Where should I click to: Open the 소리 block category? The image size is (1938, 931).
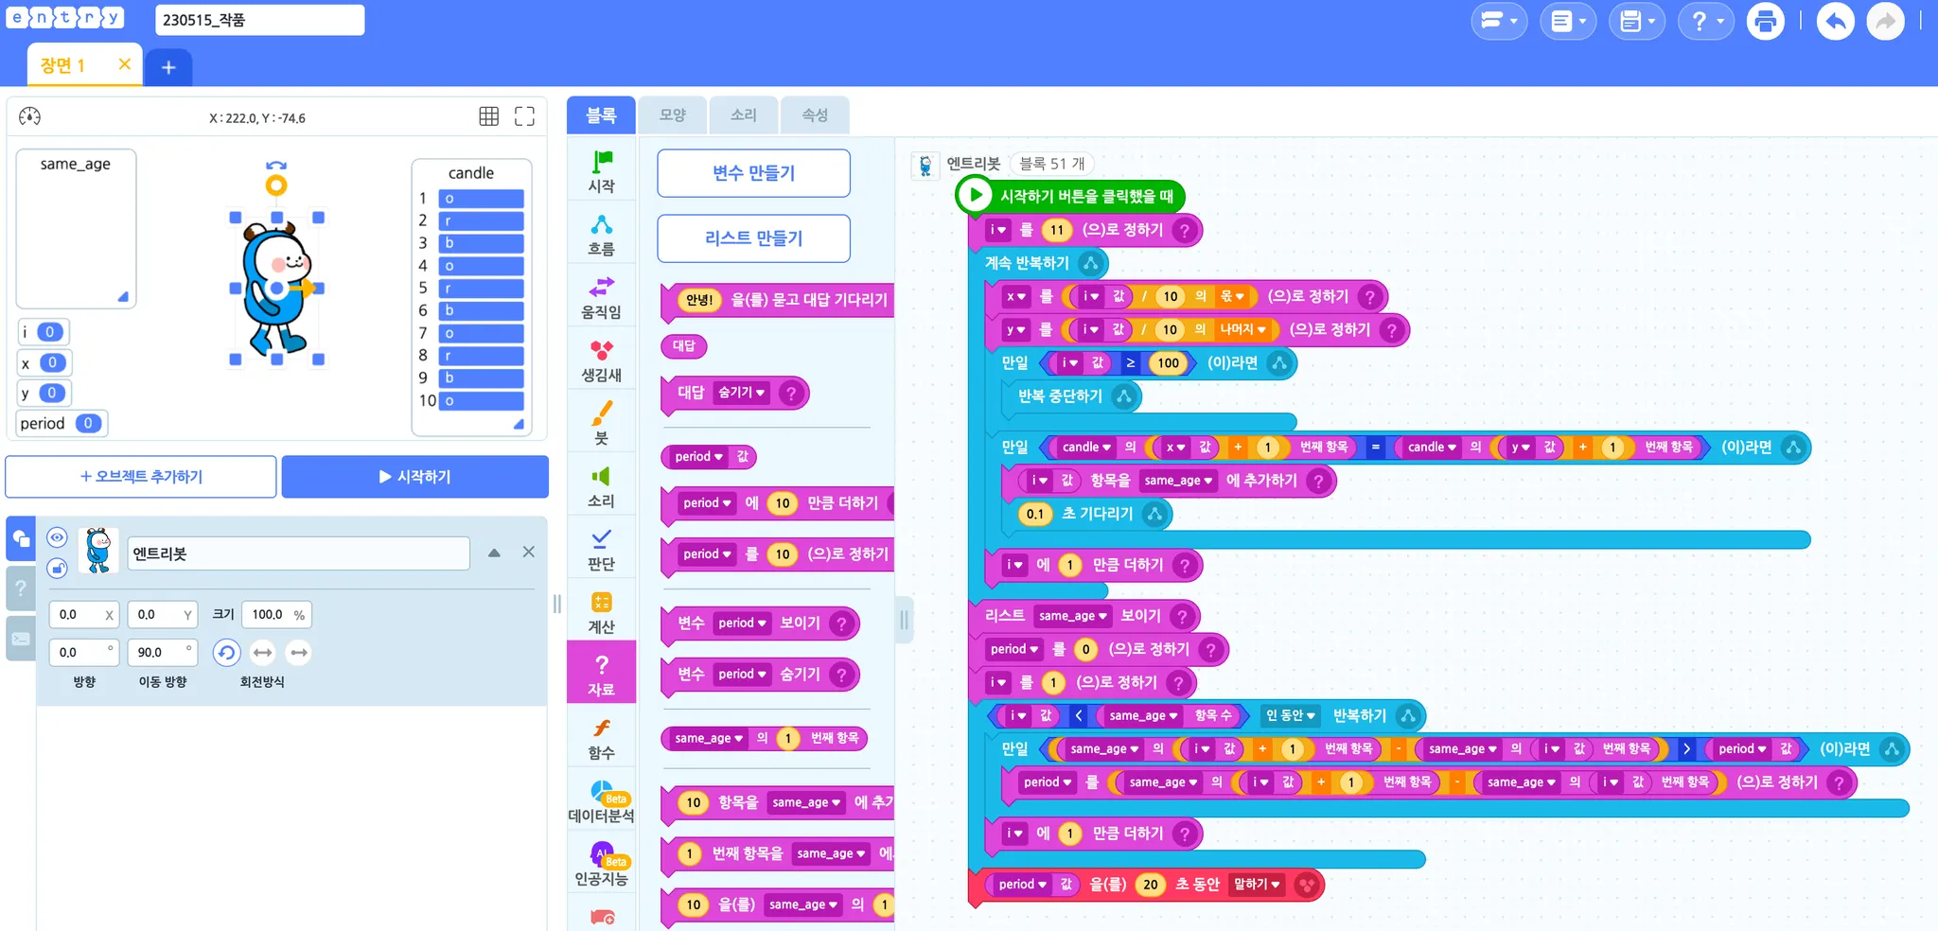[x=601, y=486]
